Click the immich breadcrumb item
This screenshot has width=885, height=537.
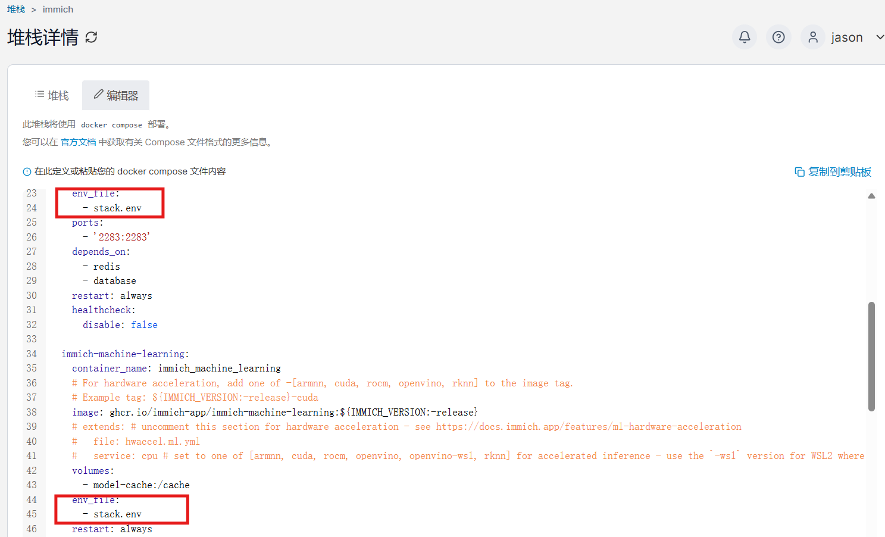tap(58, 10)
